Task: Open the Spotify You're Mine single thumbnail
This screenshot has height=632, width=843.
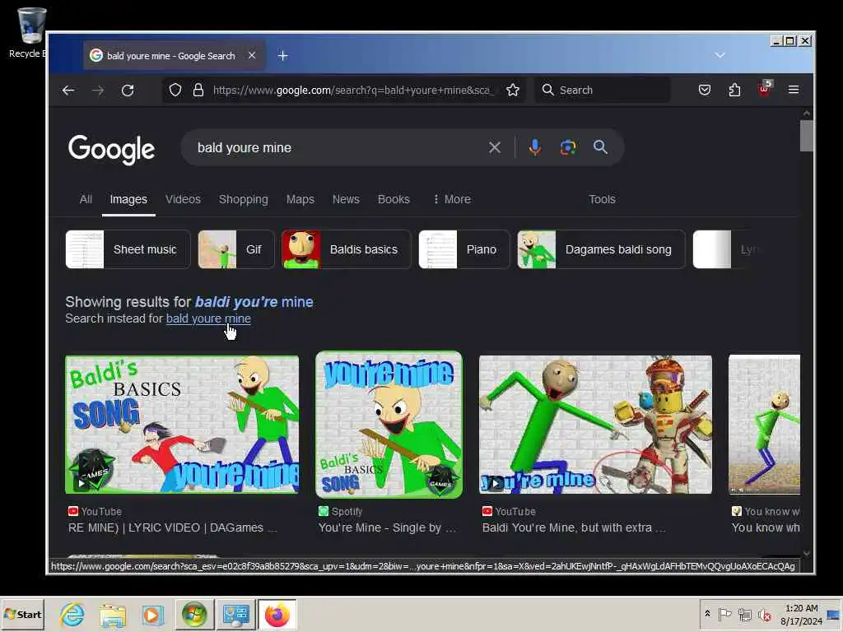Action: 389,425
